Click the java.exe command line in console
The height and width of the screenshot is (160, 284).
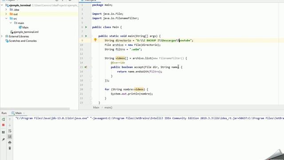(x=150, y=118)
